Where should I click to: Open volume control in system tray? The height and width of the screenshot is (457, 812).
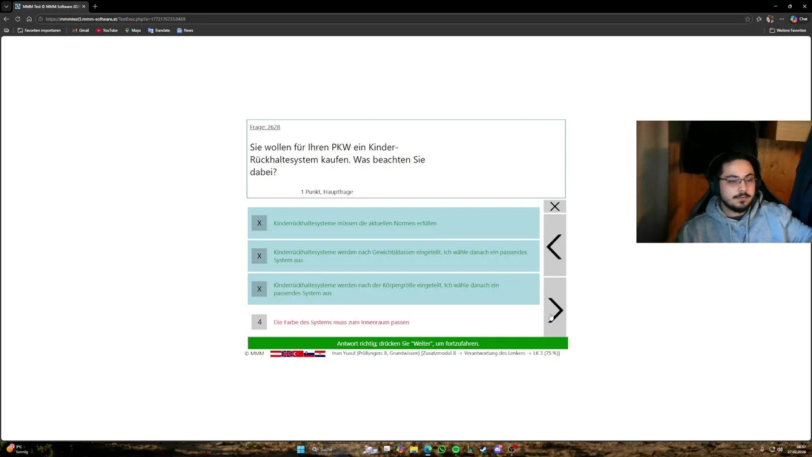click(780, 449)
